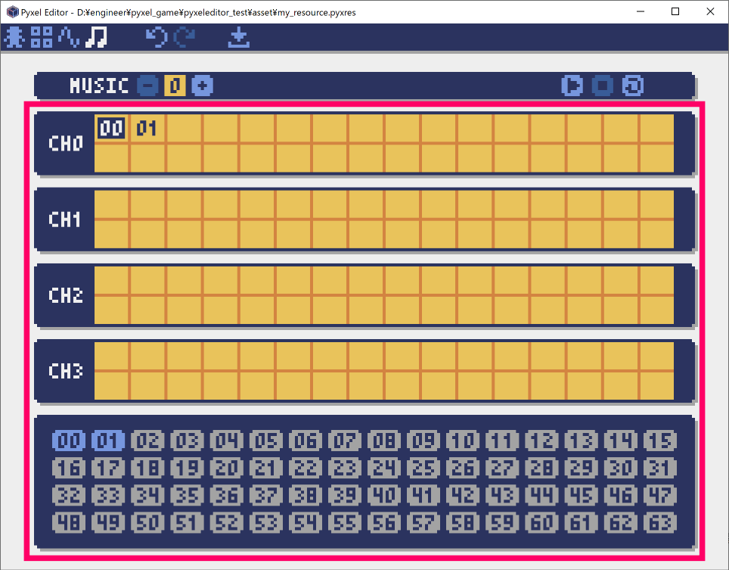Decrease the music number with minus

coord(147,86)
